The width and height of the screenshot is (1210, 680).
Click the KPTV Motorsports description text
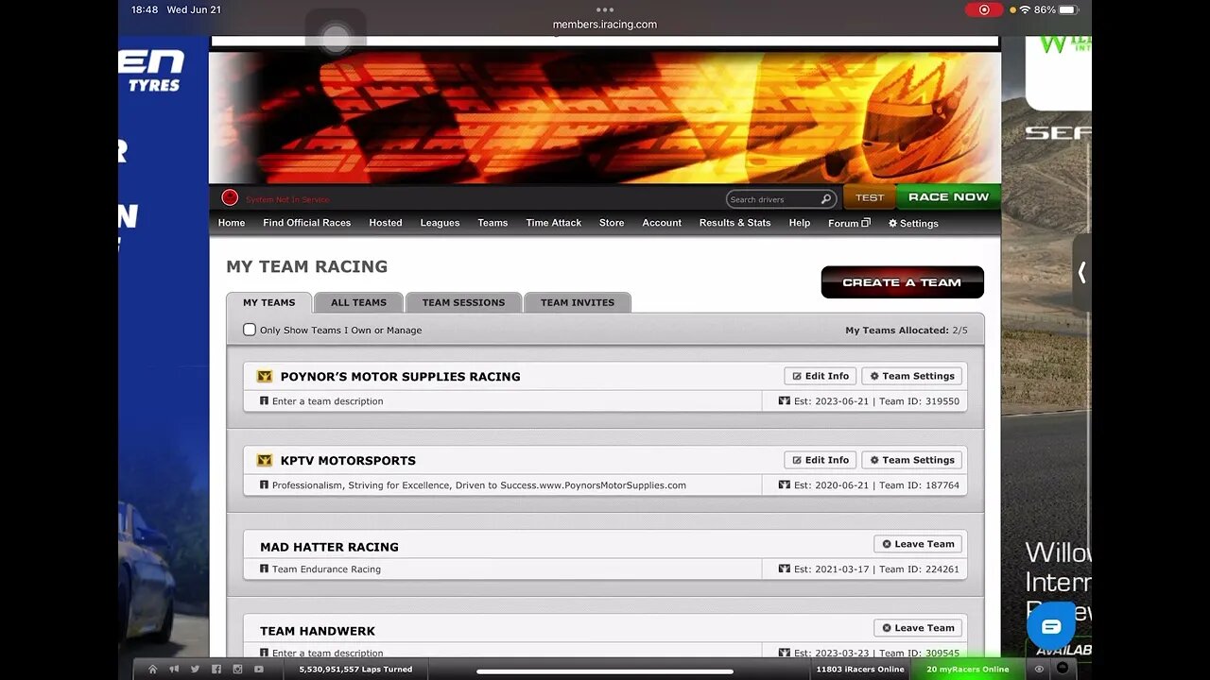tap(479, 485)
